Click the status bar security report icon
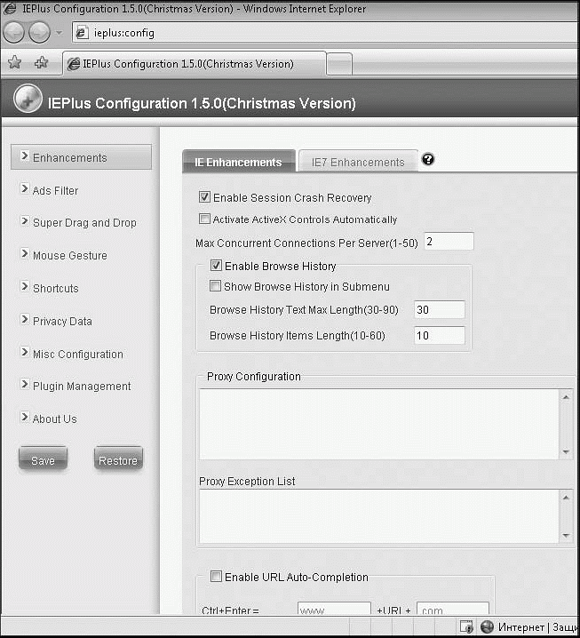The height and width of the screenshot is (638, 580). pyautogui.click(x=466, y=627)
